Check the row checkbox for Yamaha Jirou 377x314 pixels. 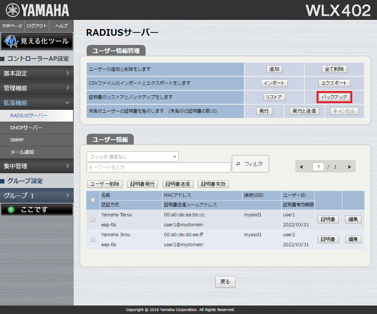[93, 239]
